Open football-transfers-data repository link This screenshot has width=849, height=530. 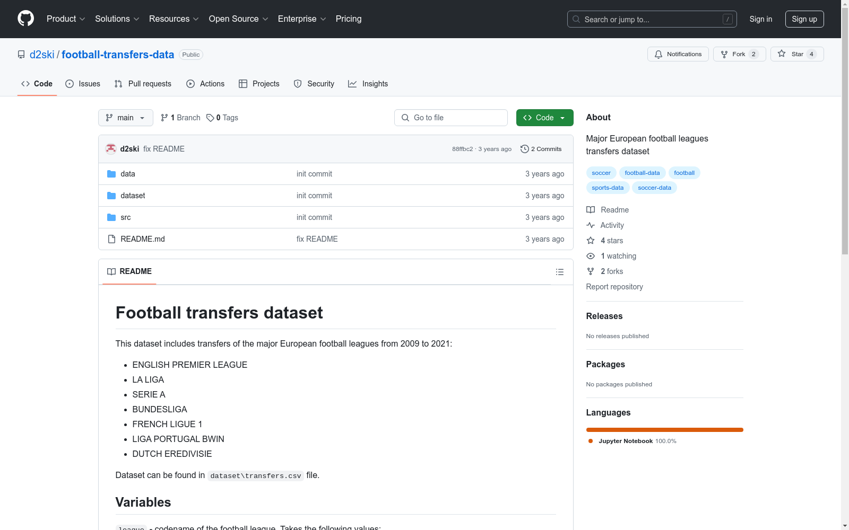click(x=118, y=55)
